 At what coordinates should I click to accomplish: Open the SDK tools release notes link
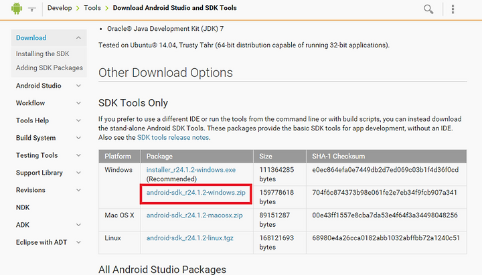[173, 137]
